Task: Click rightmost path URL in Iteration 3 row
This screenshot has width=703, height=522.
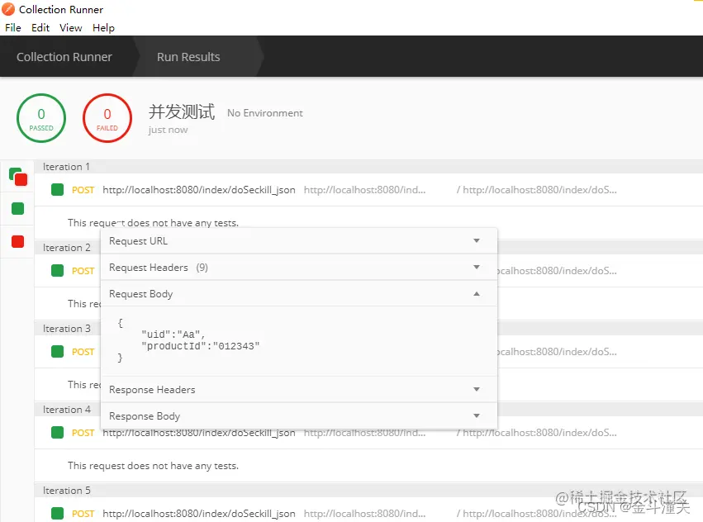Action: point(558,352)
